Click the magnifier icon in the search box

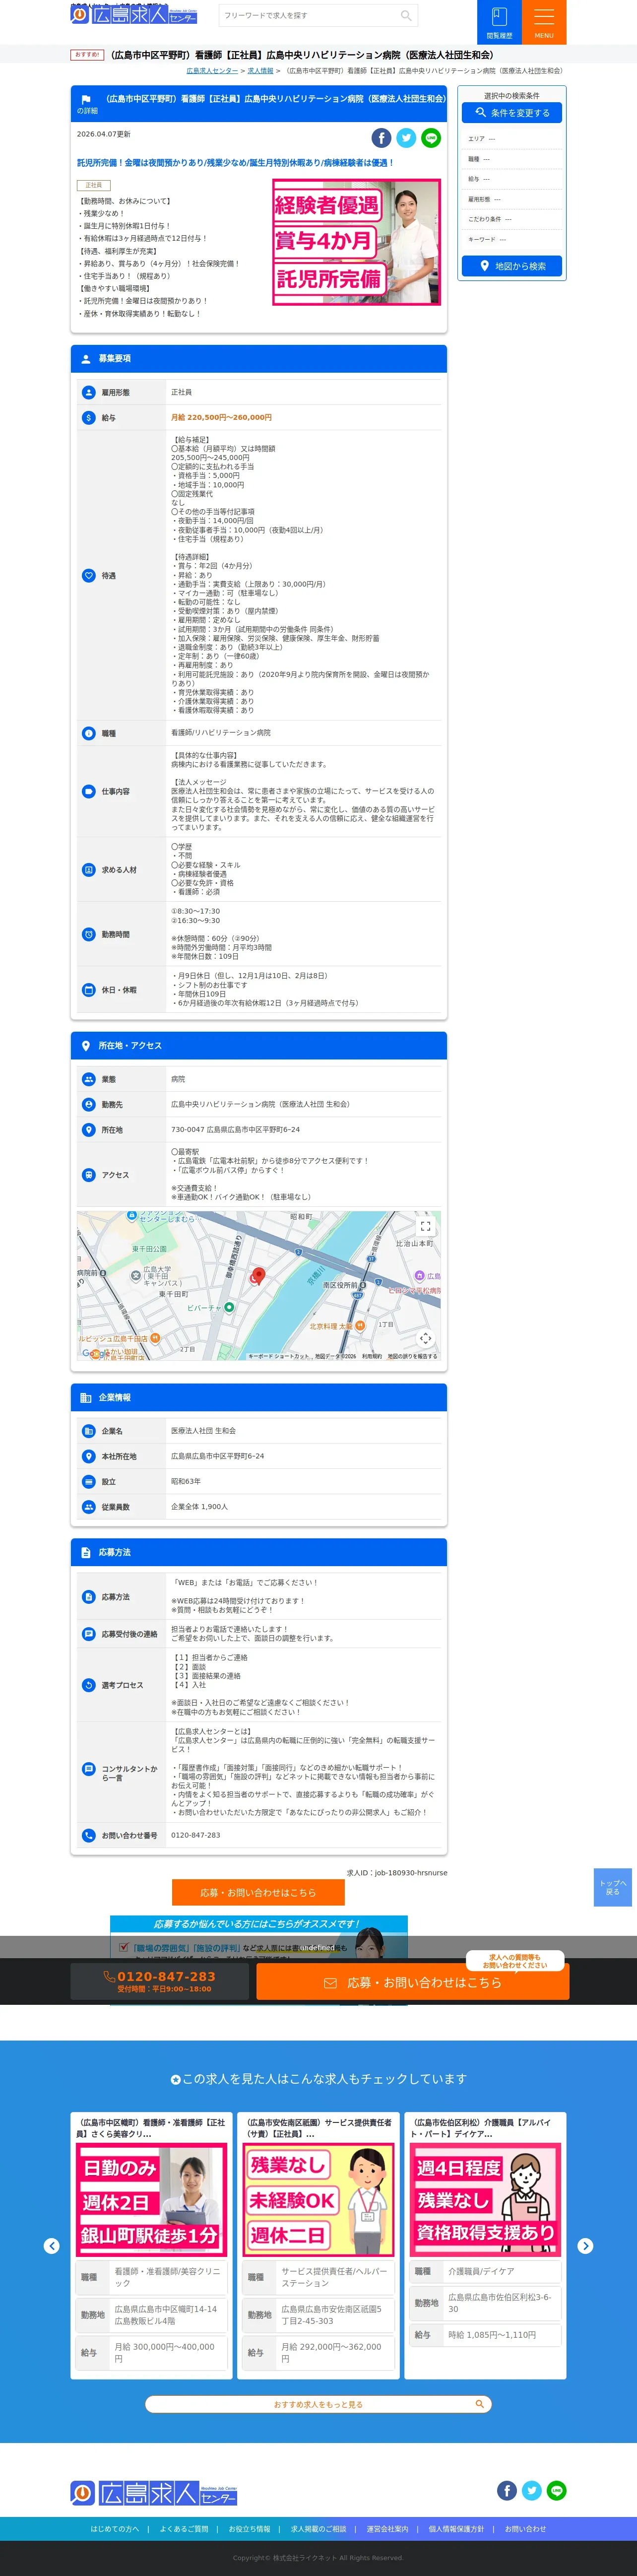[405, 16]
